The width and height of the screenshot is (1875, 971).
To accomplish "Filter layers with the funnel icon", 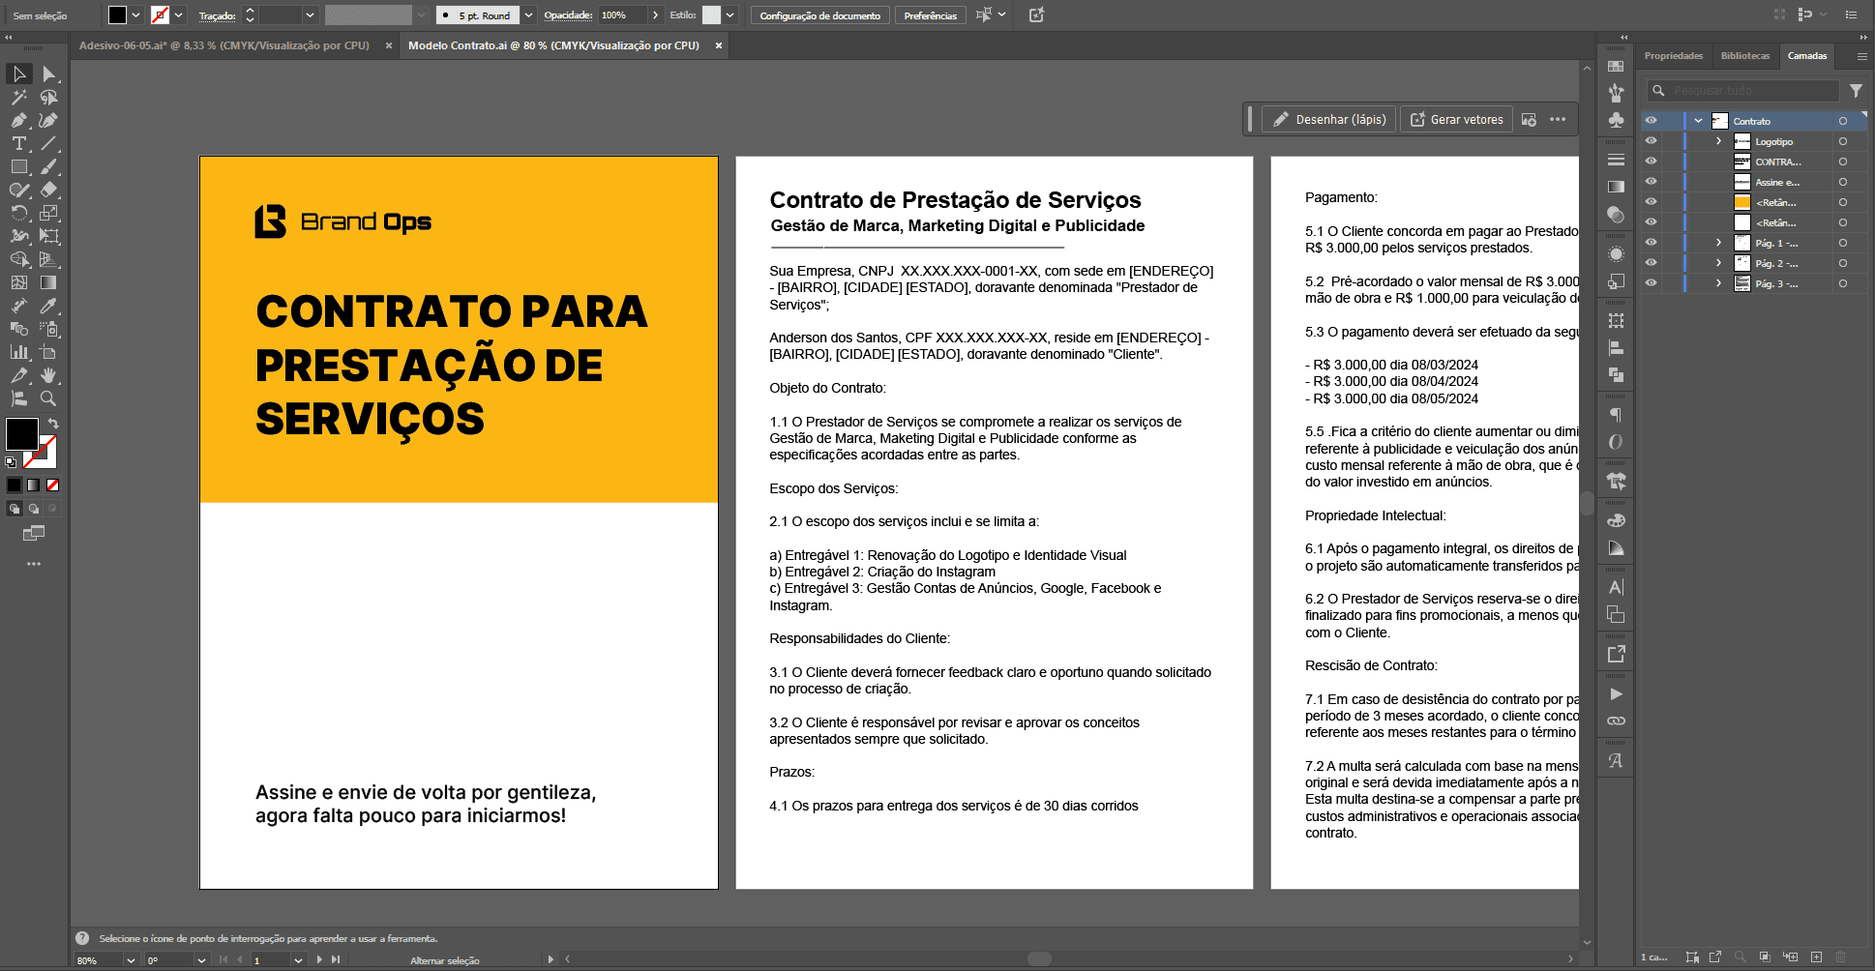I will pos(1856,91).
